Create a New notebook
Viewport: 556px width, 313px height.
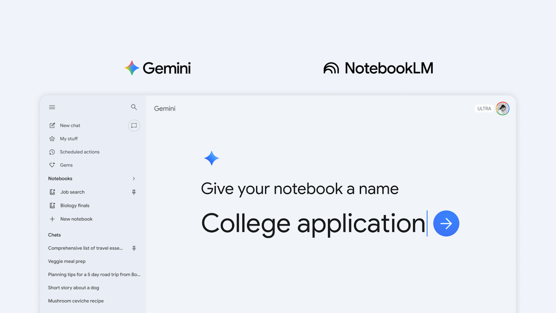tap(76, 219)
